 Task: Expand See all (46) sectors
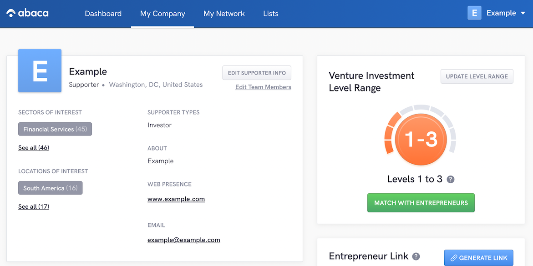click(34, 148)
